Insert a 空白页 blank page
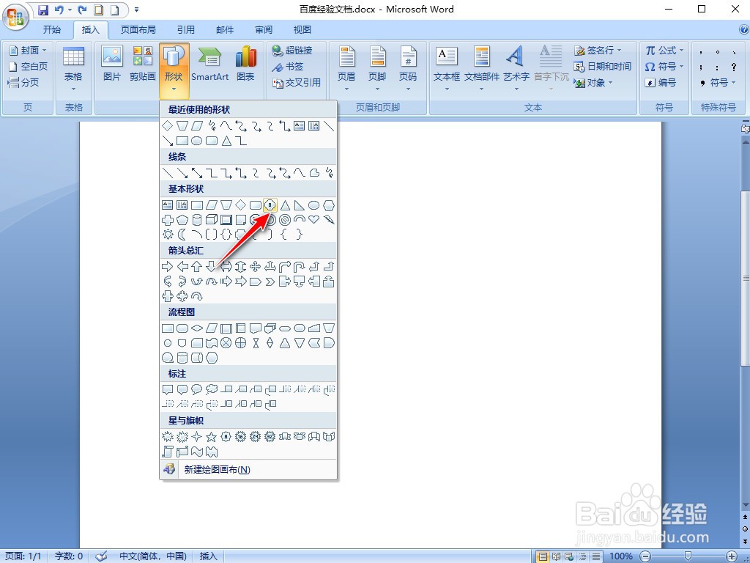This screenshot has width=750, height=563. (x=29, y=67)
